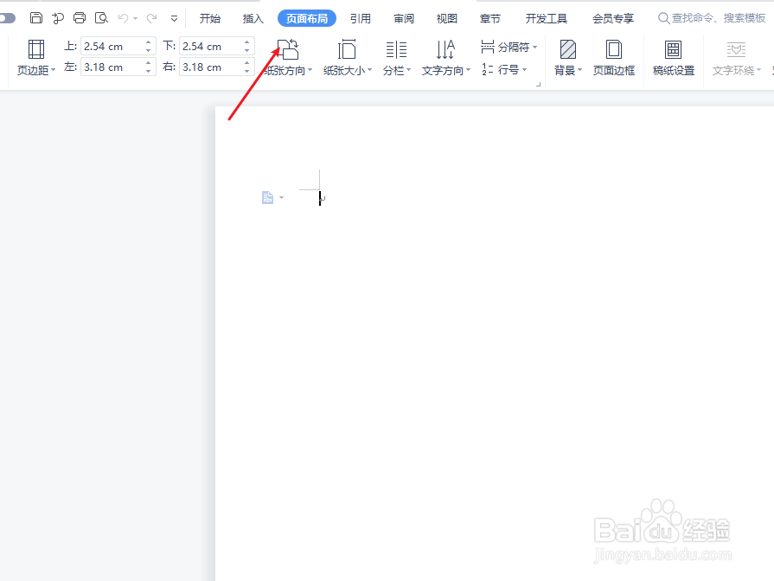Open the 视图 tab
The width and height of the screenshot is (774, 581).
point(447,19)
